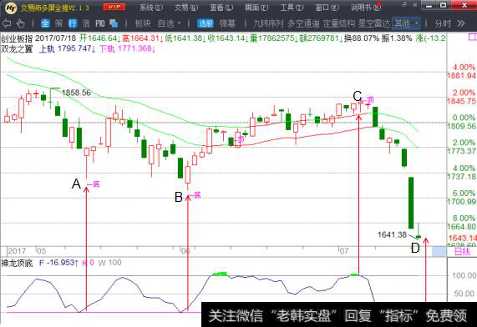The height and width of the screenshot is (327, 477).
Task: Click the 1641.38 low price label
Action: pyautogui.click(x=392, y=234)
